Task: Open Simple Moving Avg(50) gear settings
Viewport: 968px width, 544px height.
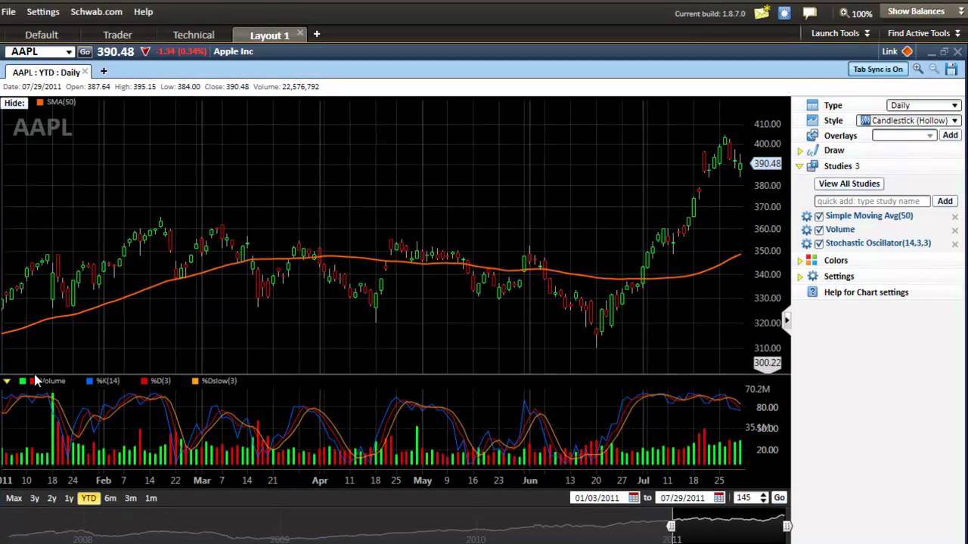Action: 807,216
